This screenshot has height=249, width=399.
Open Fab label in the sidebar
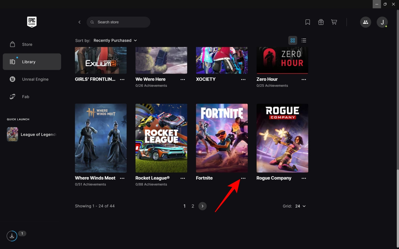[26, 97]
